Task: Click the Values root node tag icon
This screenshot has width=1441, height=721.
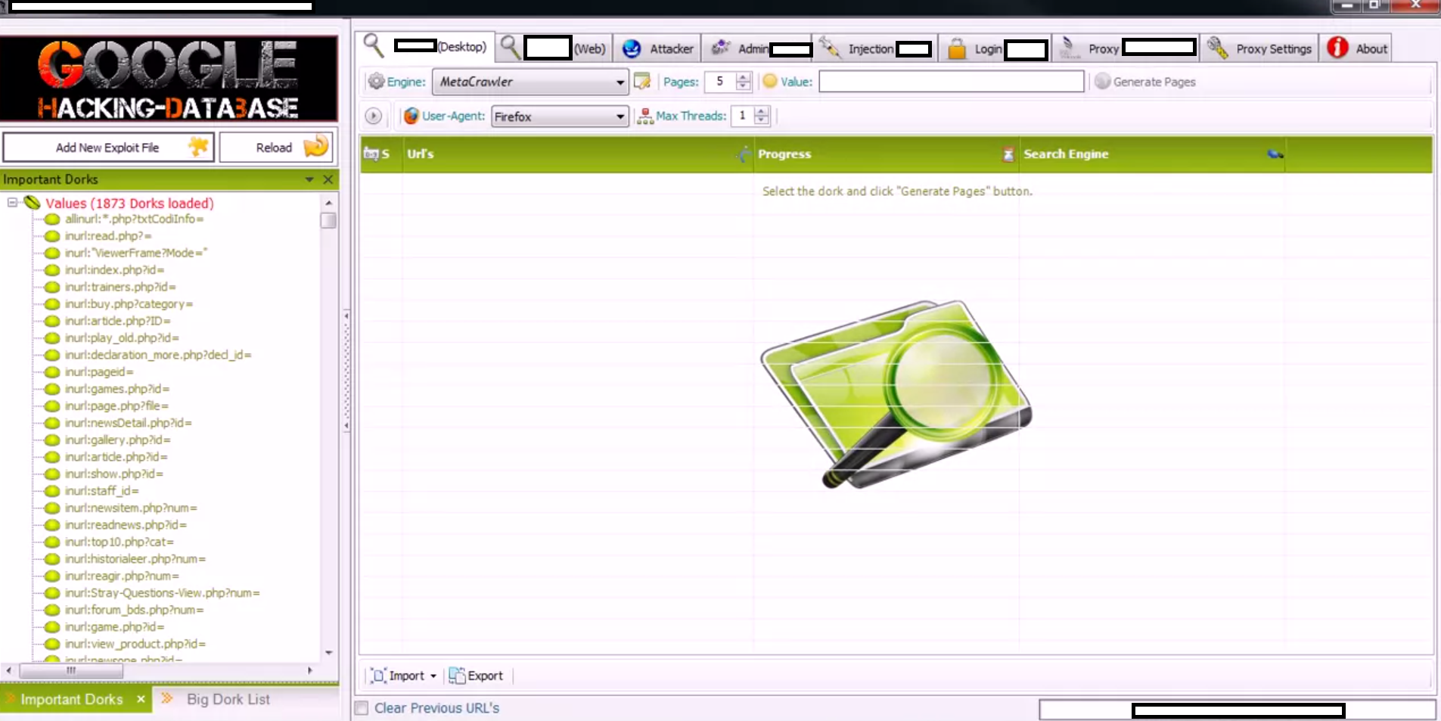Action: click(32, 202)
